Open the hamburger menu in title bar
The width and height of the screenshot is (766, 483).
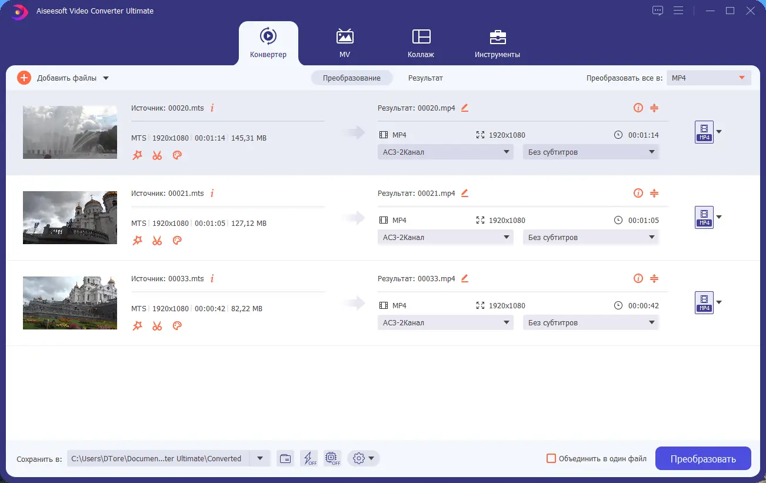(x=679, y=11)
